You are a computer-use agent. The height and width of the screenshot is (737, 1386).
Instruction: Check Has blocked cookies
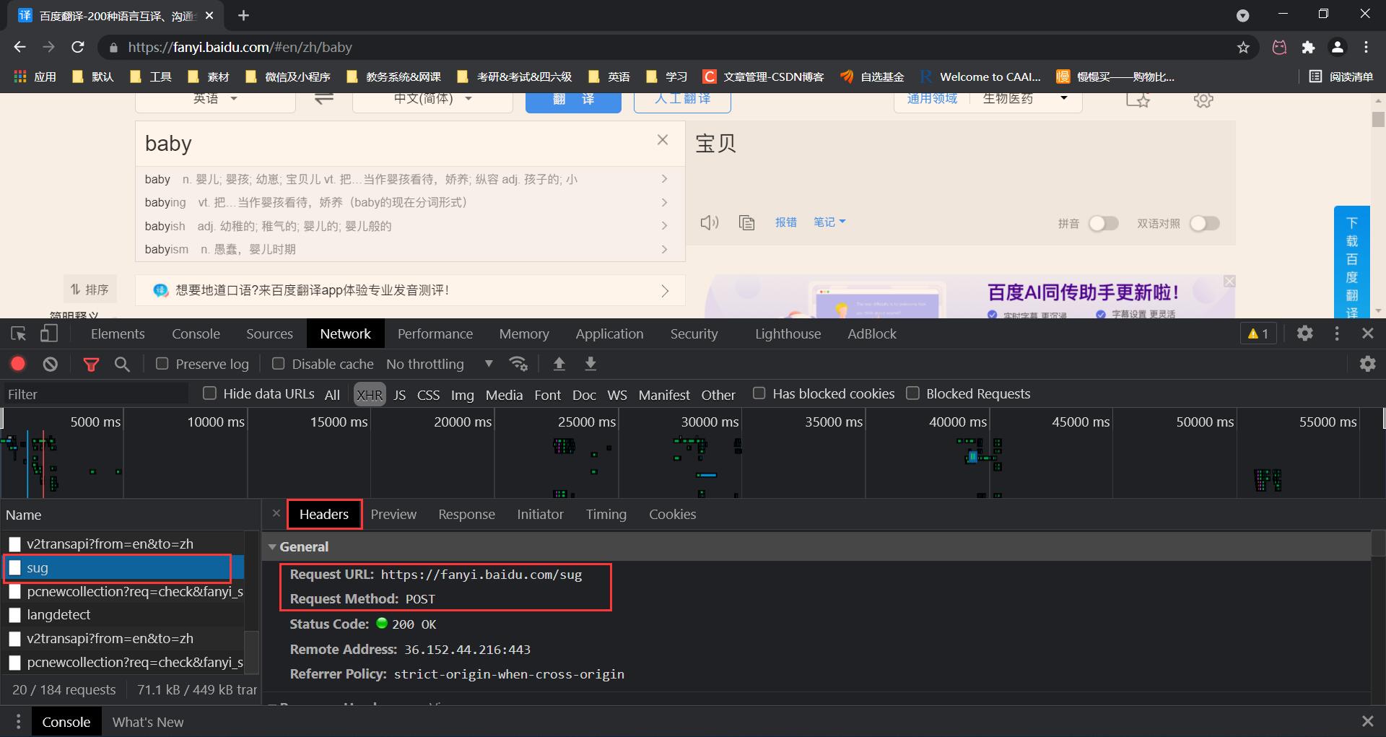pyautogui.click(x=759, y=393)
